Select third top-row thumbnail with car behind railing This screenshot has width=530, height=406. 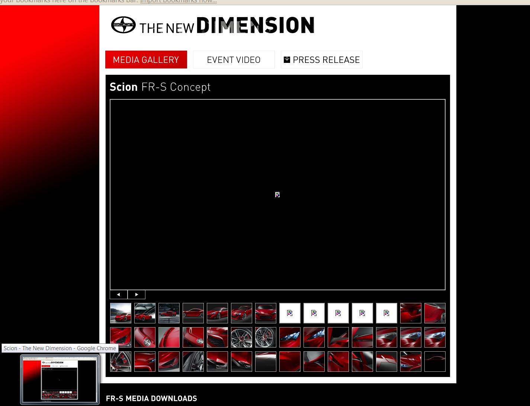[x=169, y=313]
